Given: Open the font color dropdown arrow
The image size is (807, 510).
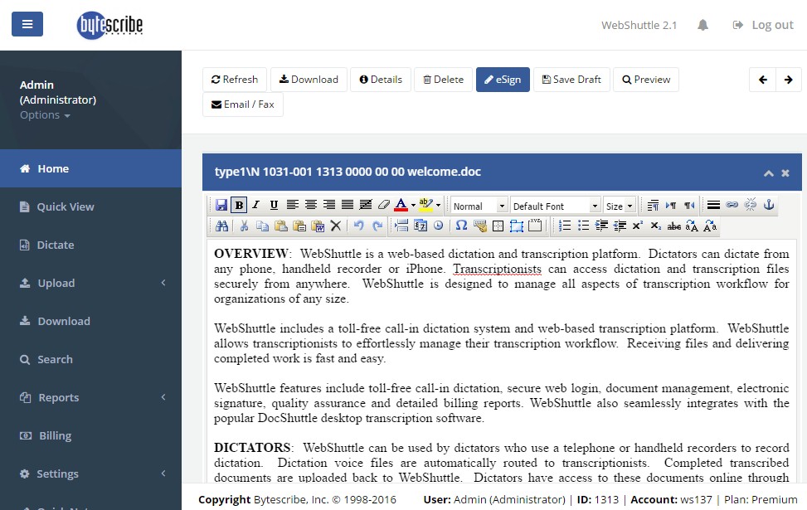Looking at the screenshot, I should coord(413,206).
